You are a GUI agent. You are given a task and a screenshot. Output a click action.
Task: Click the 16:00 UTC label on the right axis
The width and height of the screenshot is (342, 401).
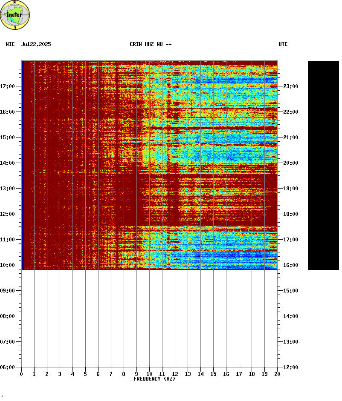291,265
